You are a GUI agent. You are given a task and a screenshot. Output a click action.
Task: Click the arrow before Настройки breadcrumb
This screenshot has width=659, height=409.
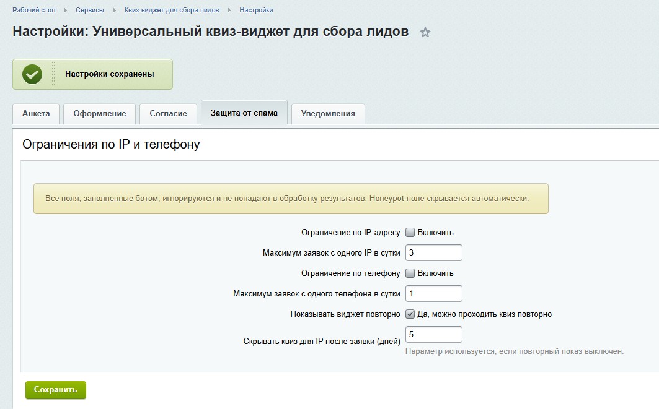pos(229,10)
